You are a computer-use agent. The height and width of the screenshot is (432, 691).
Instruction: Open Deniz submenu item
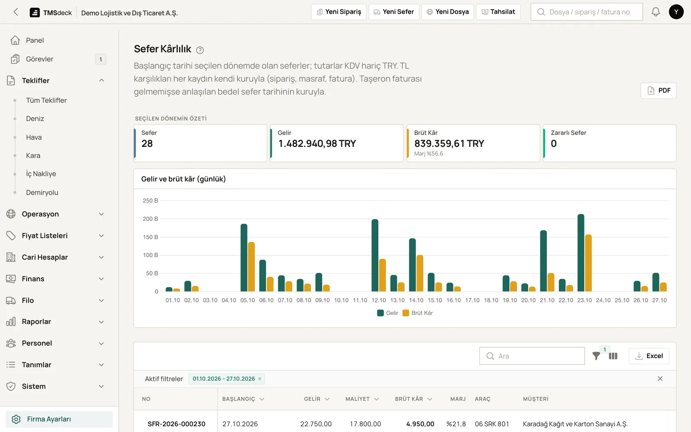(35, 118)
